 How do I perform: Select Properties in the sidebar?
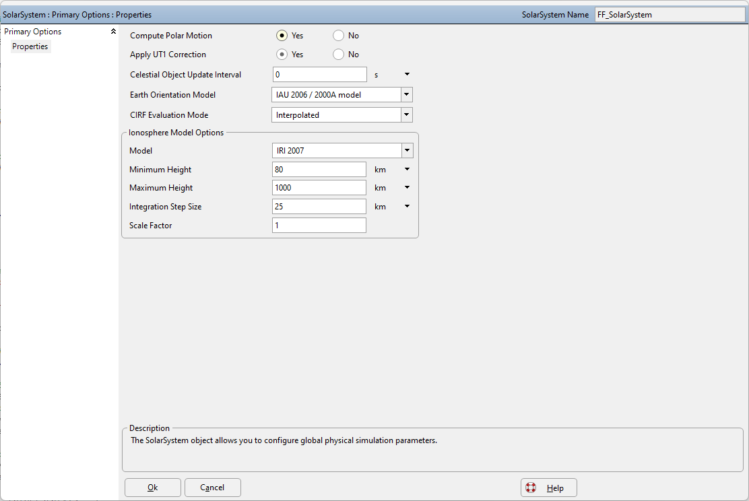tap(30, 46)
